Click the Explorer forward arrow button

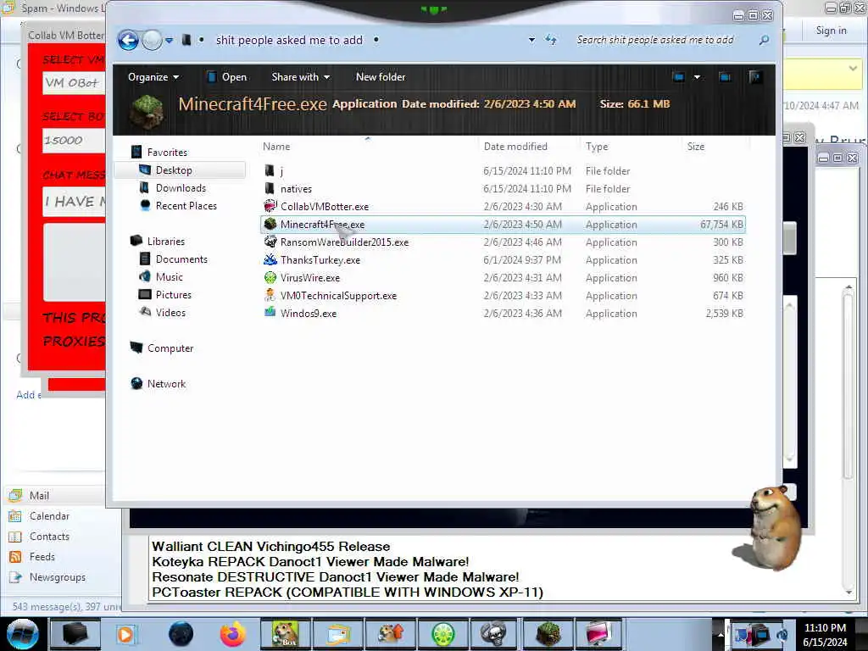(152, 41)
